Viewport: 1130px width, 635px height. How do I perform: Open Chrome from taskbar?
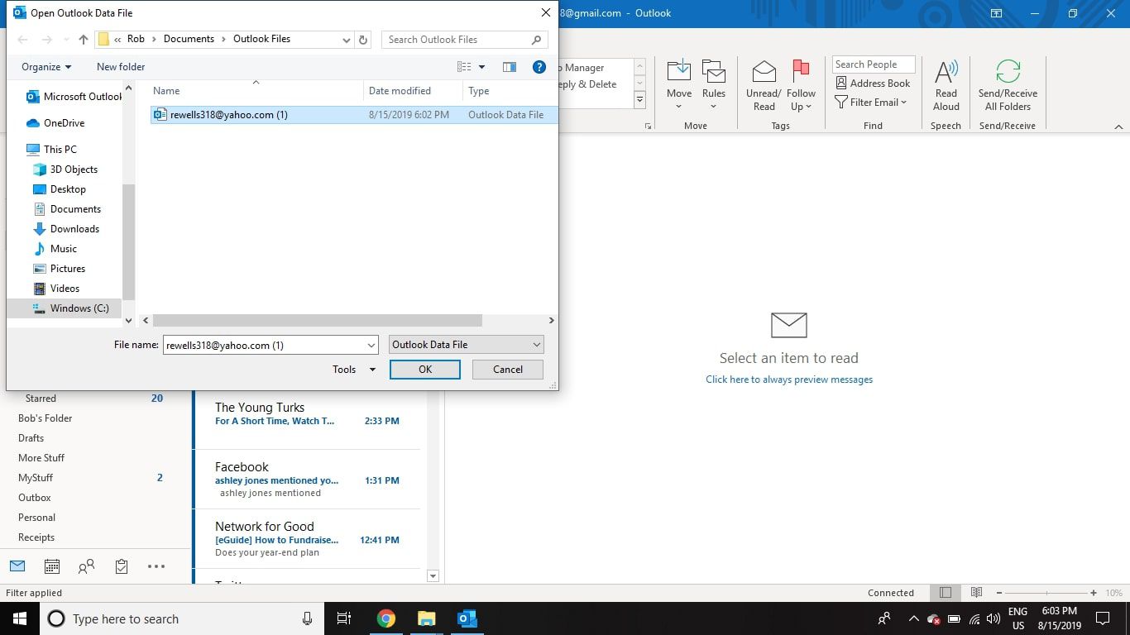tap(386, 618)
